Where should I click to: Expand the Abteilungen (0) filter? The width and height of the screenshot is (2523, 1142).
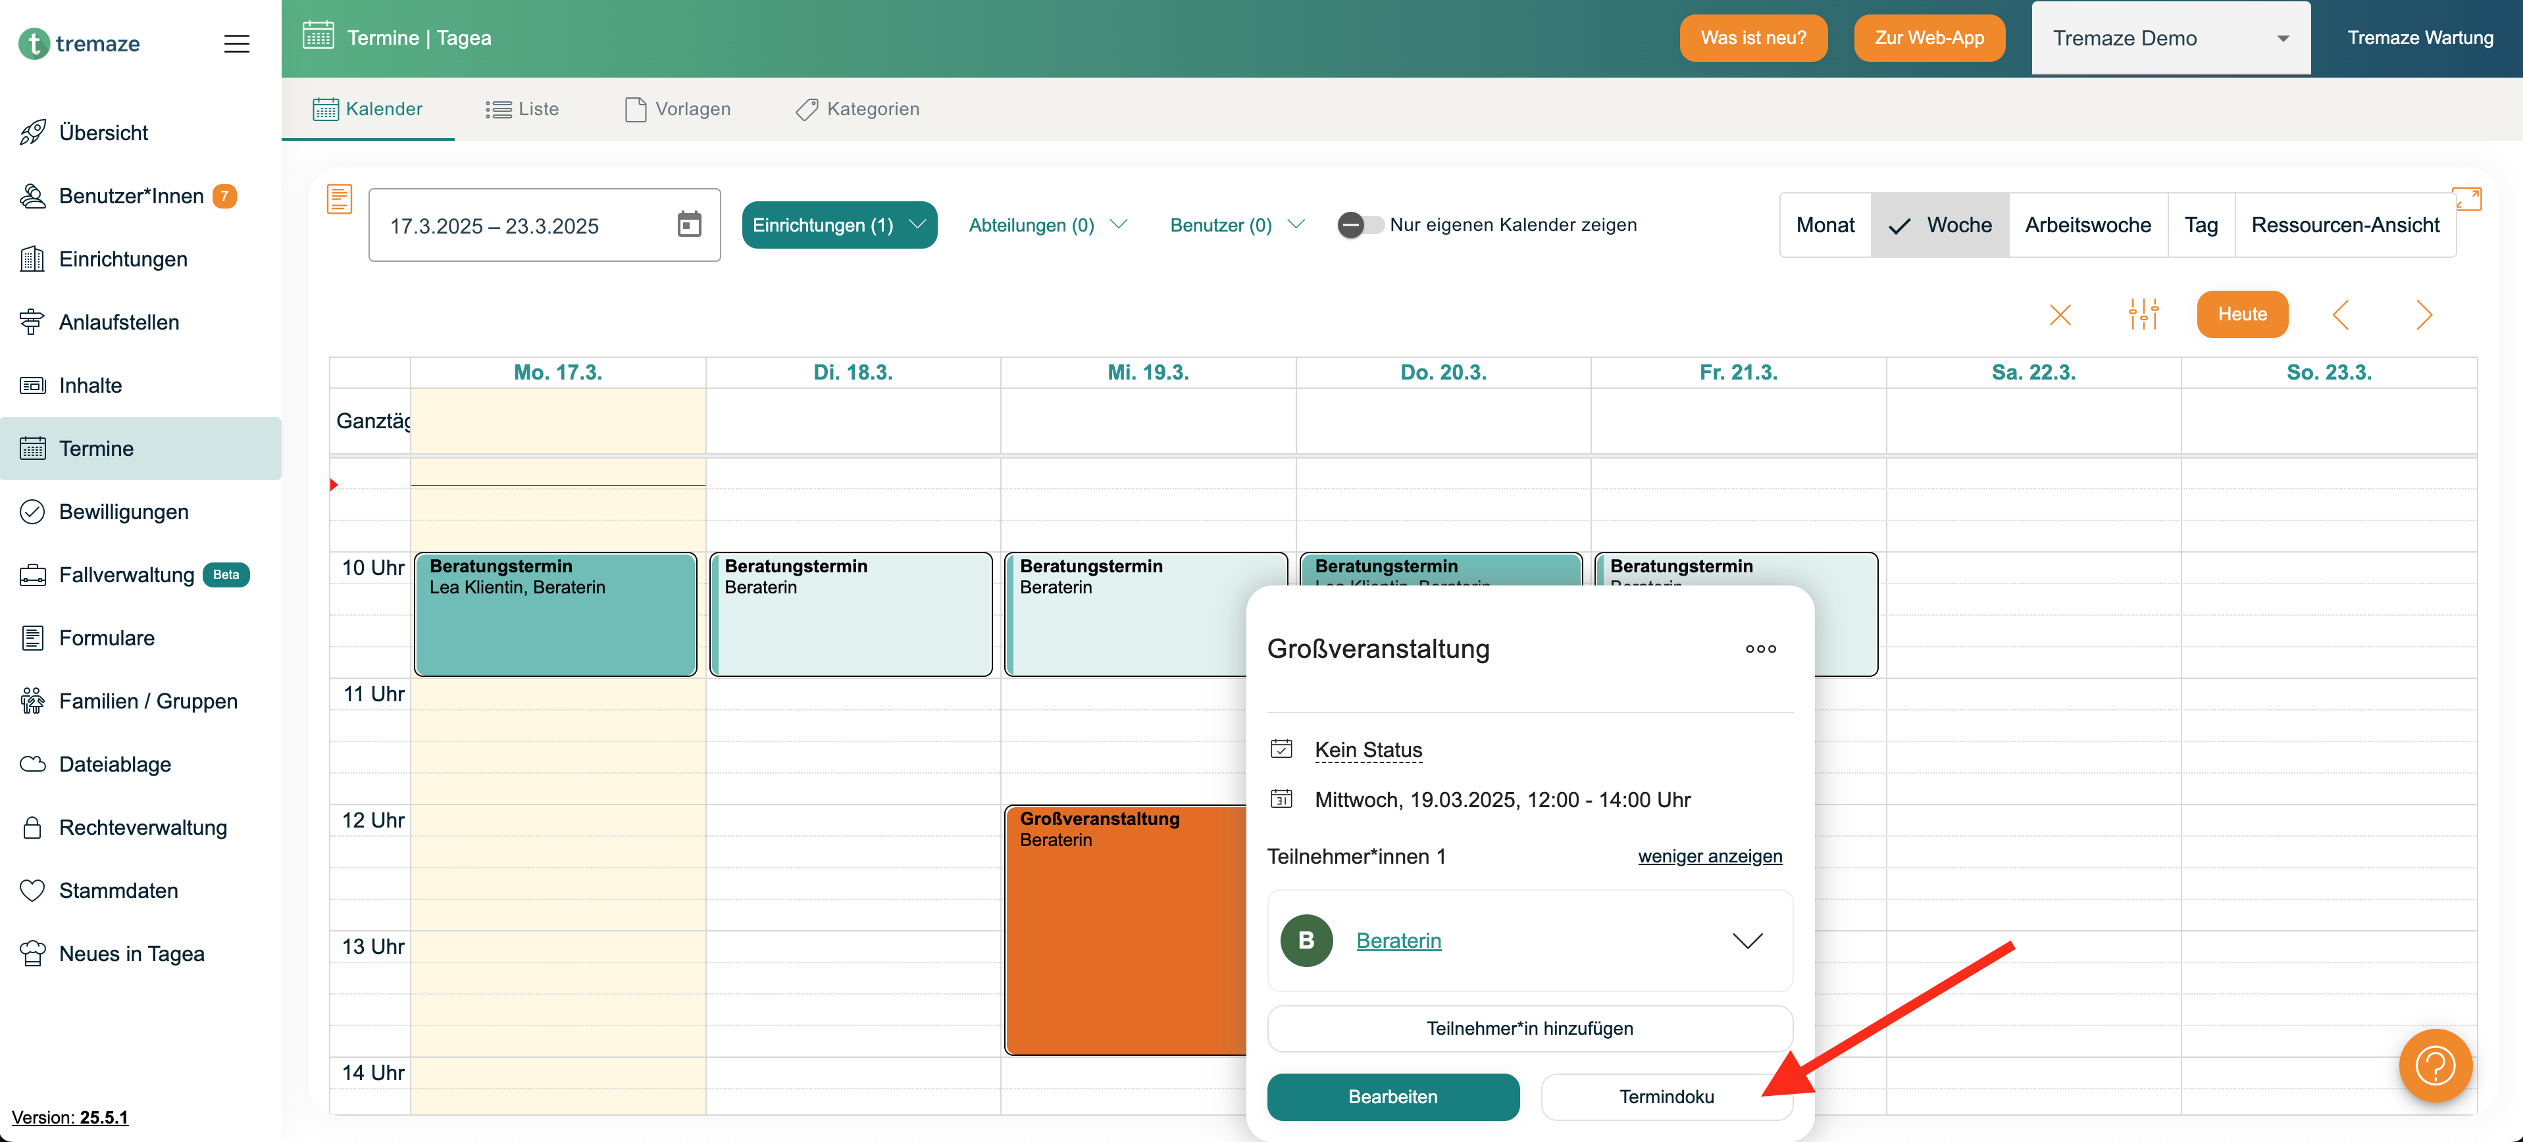[1047, 225]
